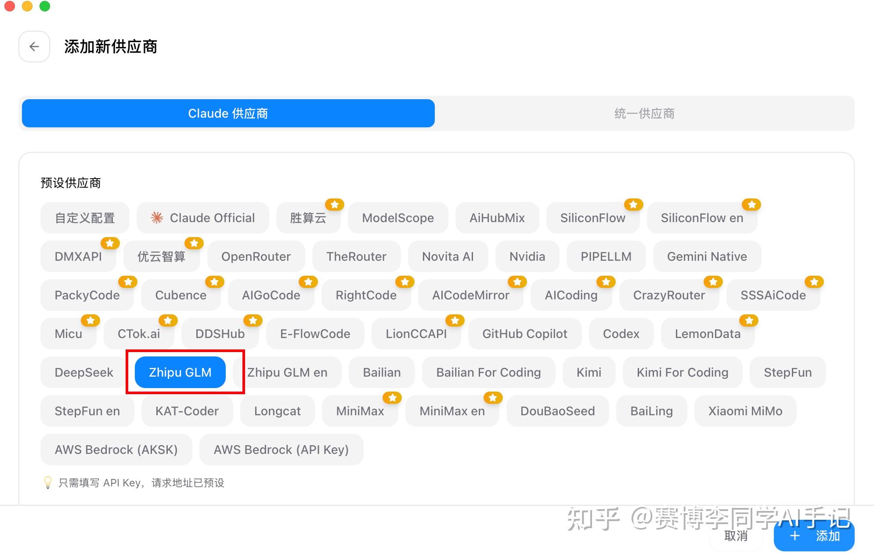Select the AIGoCode provider

271,295
